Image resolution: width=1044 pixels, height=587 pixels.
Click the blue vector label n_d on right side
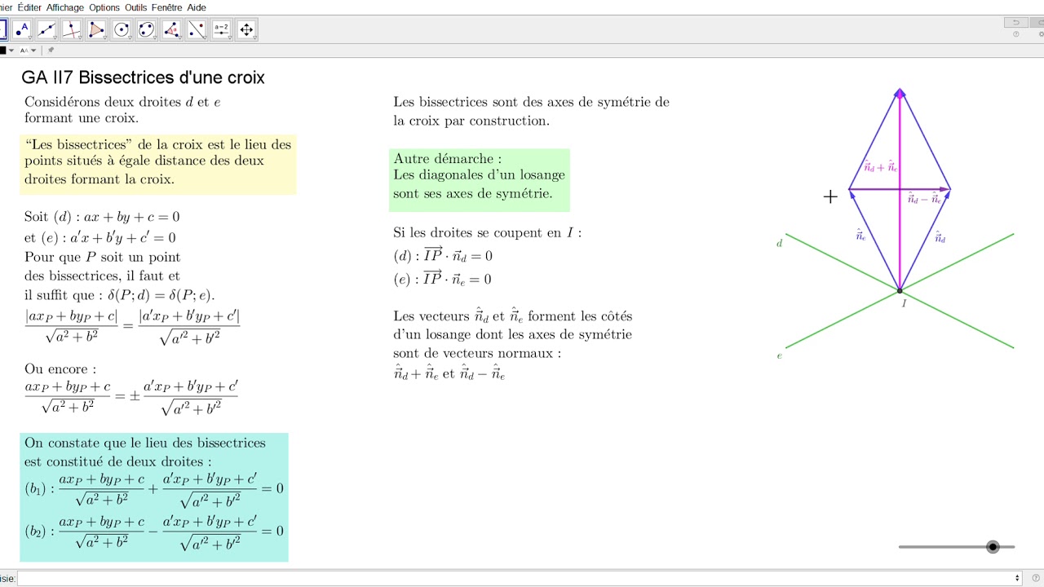point(940,237)
